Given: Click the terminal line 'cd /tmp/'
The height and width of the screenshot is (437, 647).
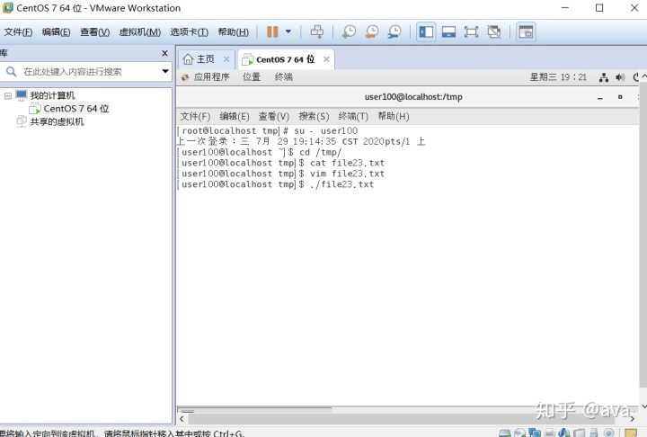Looking at the screenshot, I should [x=320, y=152].
